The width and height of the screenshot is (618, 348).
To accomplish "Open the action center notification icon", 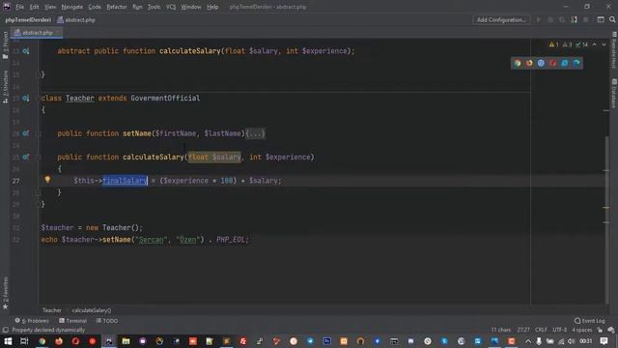I will 604,341.
